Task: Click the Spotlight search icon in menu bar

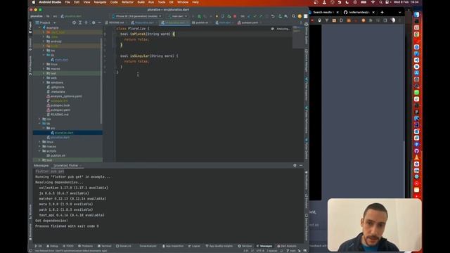Action: [380, 2]
